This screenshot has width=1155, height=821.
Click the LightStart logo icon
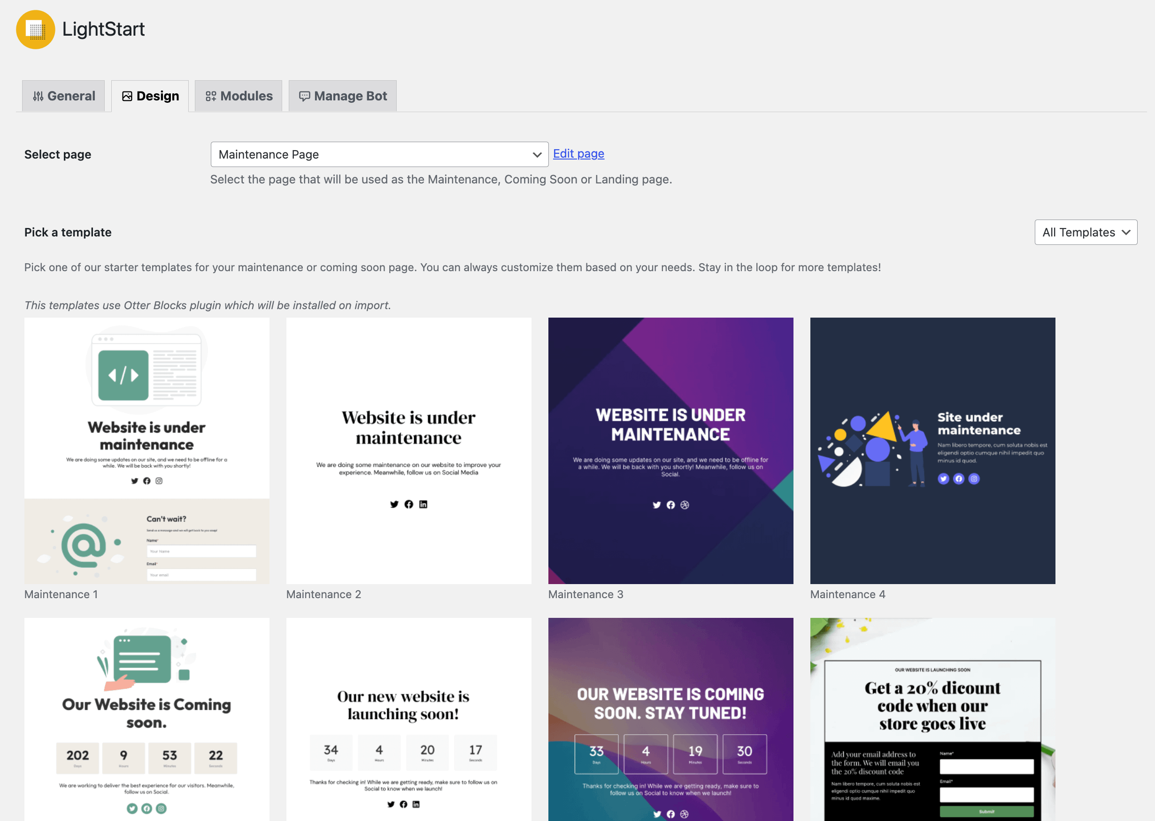(x=35, y=30)
